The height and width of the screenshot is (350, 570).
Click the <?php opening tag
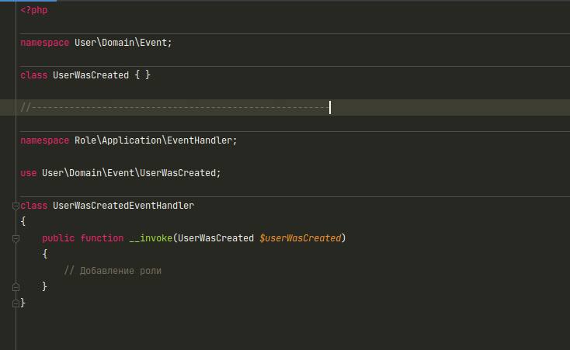(x=34, y=10)
